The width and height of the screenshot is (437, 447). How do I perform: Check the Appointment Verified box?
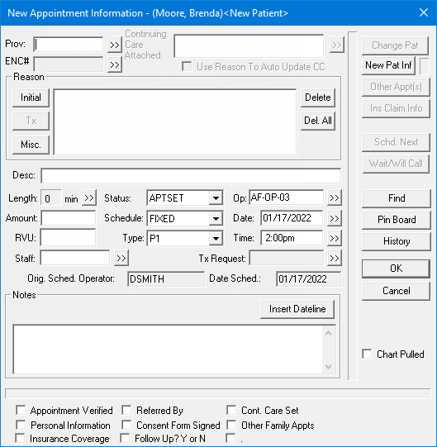pyautogui.click(x=21, y=410)
